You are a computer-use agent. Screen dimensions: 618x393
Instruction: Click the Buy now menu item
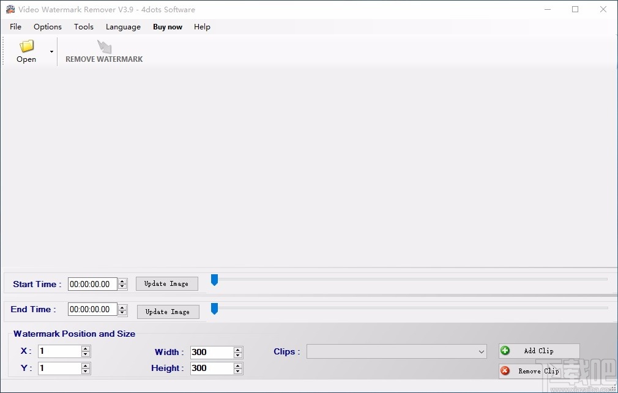pos(168,27)
